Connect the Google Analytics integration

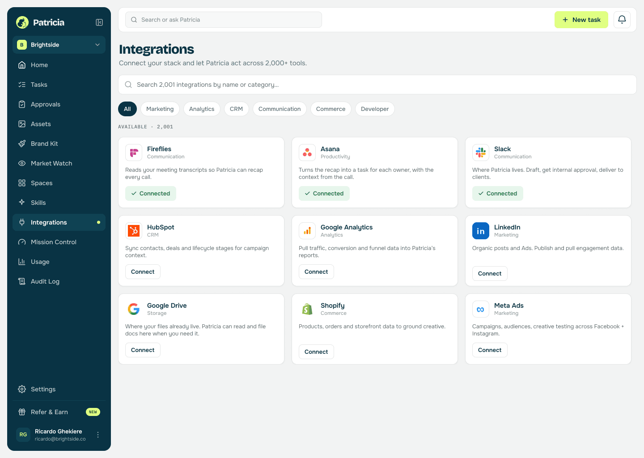316,272
